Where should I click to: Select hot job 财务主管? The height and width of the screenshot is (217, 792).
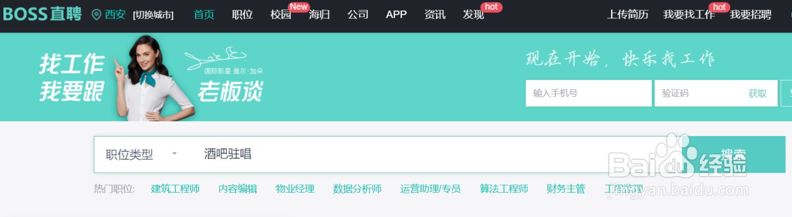(566, 189)
